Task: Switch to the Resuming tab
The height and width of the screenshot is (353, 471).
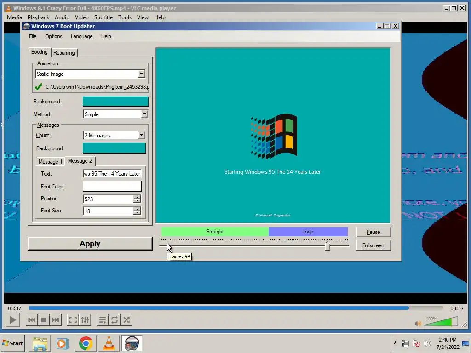Action: click(64, 53)
